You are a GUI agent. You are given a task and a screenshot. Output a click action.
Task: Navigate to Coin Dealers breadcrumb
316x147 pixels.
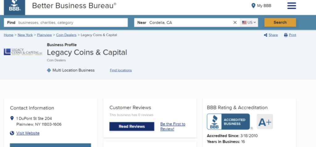pos(66,35)
